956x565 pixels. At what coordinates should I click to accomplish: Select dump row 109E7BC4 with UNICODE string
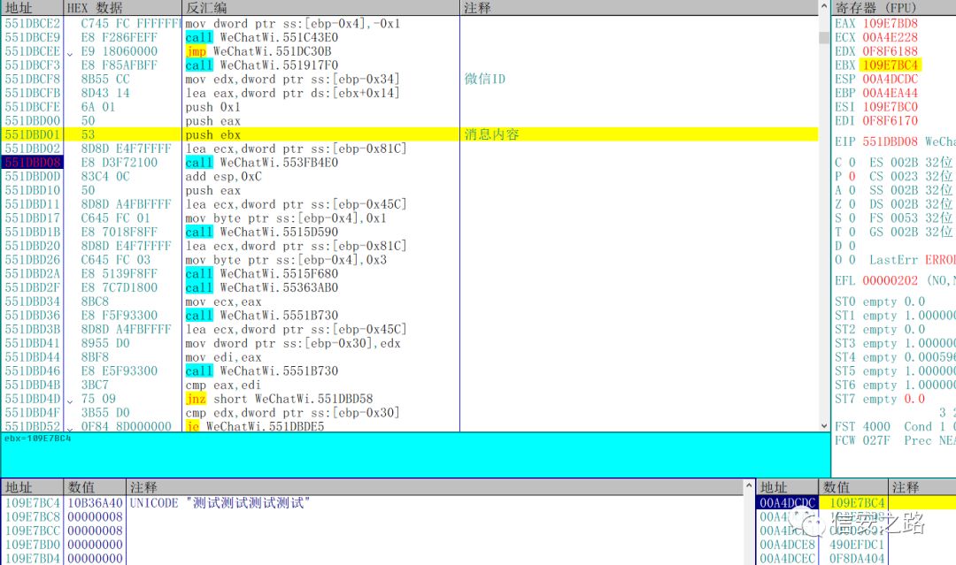pos(372,503)
